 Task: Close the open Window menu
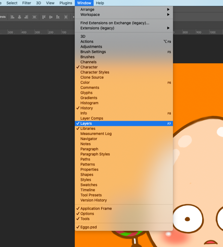tap(84, 3)
